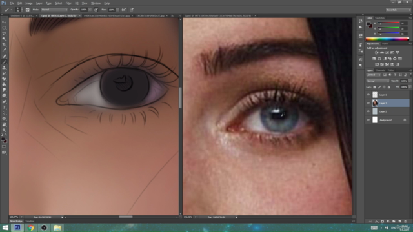Open the Filter menu

coord(68,3)
